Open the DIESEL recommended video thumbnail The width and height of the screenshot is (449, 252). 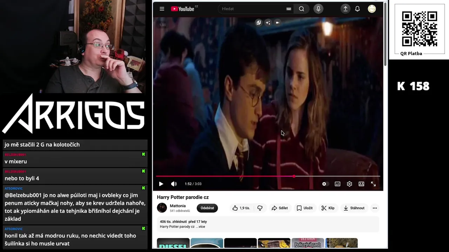pos(173,243)
